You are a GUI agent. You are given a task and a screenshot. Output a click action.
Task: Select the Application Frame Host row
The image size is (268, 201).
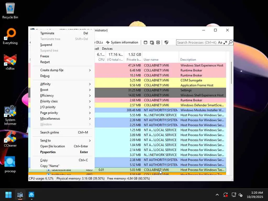(160, 85)
